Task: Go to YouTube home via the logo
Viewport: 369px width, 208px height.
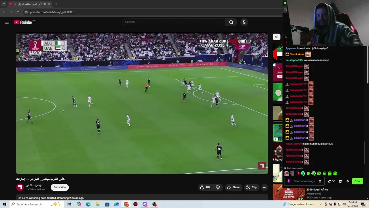Action: [23, 22]
